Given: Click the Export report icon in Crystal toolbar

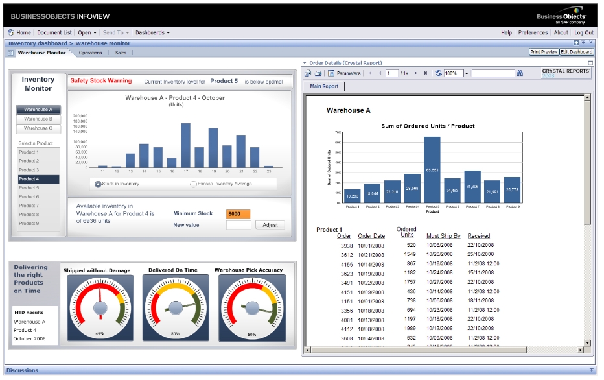Looking at the screenshot, I should pyautogui.click(x=308, y=73).
